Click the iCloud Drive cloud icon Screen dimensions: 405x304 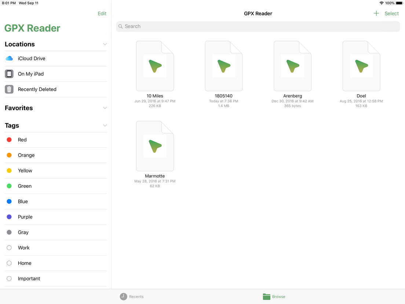click(x=9, y=58)
